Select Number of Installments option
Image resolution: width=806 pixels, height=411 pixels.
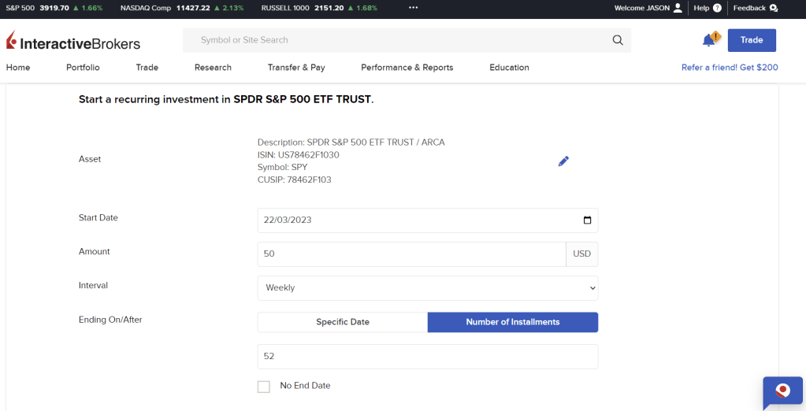(512, 322)
